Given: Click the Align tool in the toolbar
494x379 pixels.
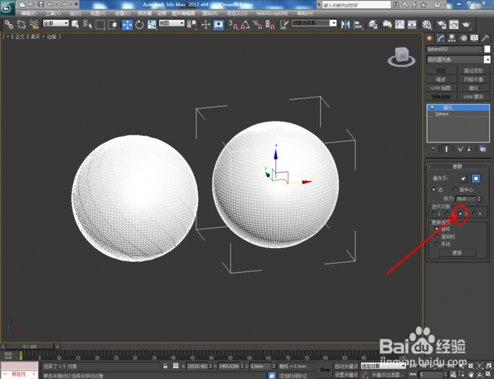Looking at the screenshot, I should [x=358, y=25].
